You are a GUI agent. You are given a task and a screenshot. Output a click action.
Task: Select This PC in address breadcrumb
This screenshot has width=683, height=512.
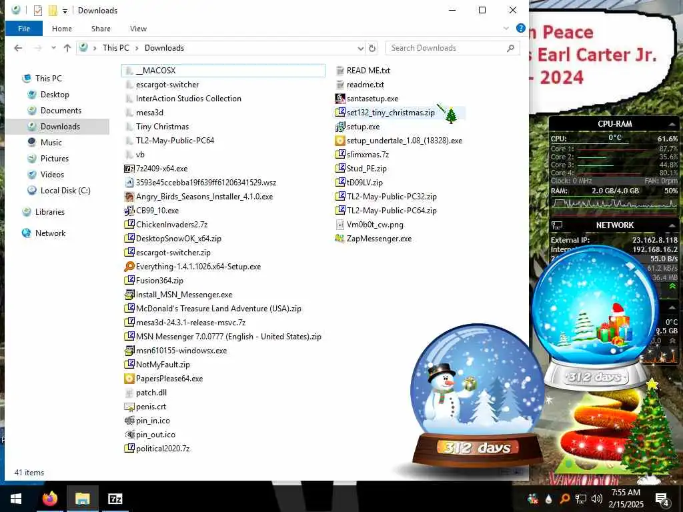116,48
